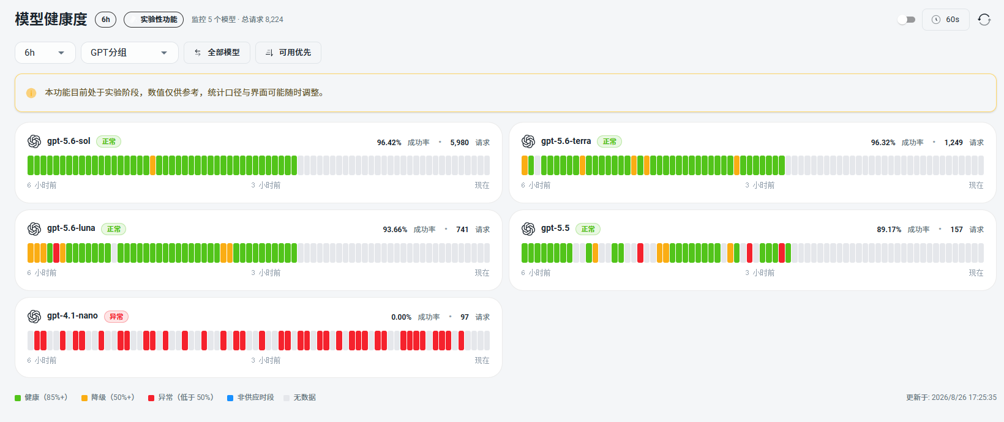
Task: Click the orange degraded bar in gpt-5.6-sol timeline
Action: [152, 165]
